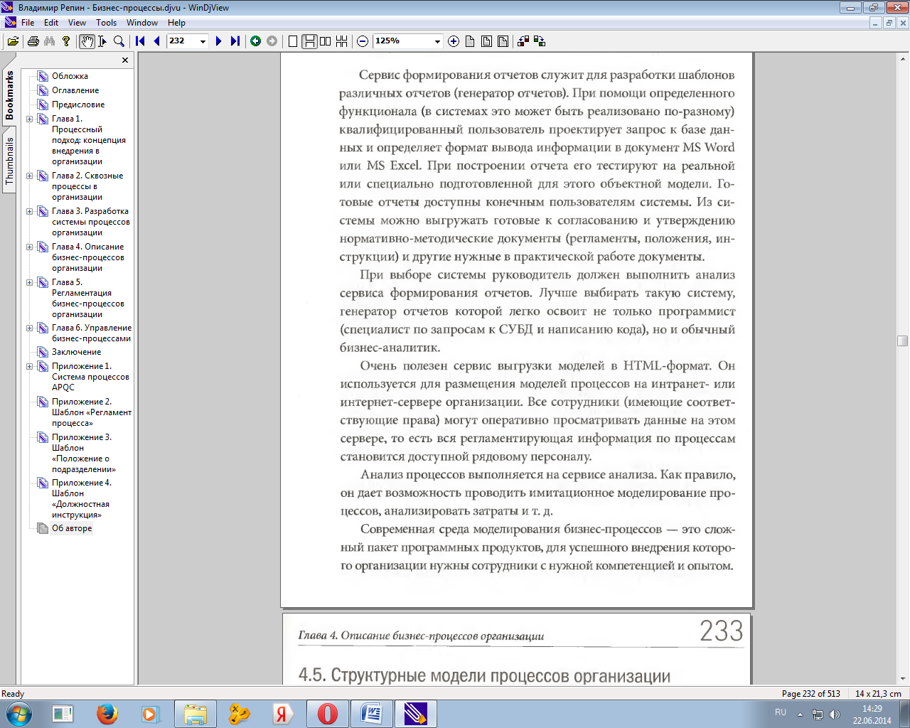Click the zoom in plus icon
Screen dimensions: 910x728
coord(454,41)
